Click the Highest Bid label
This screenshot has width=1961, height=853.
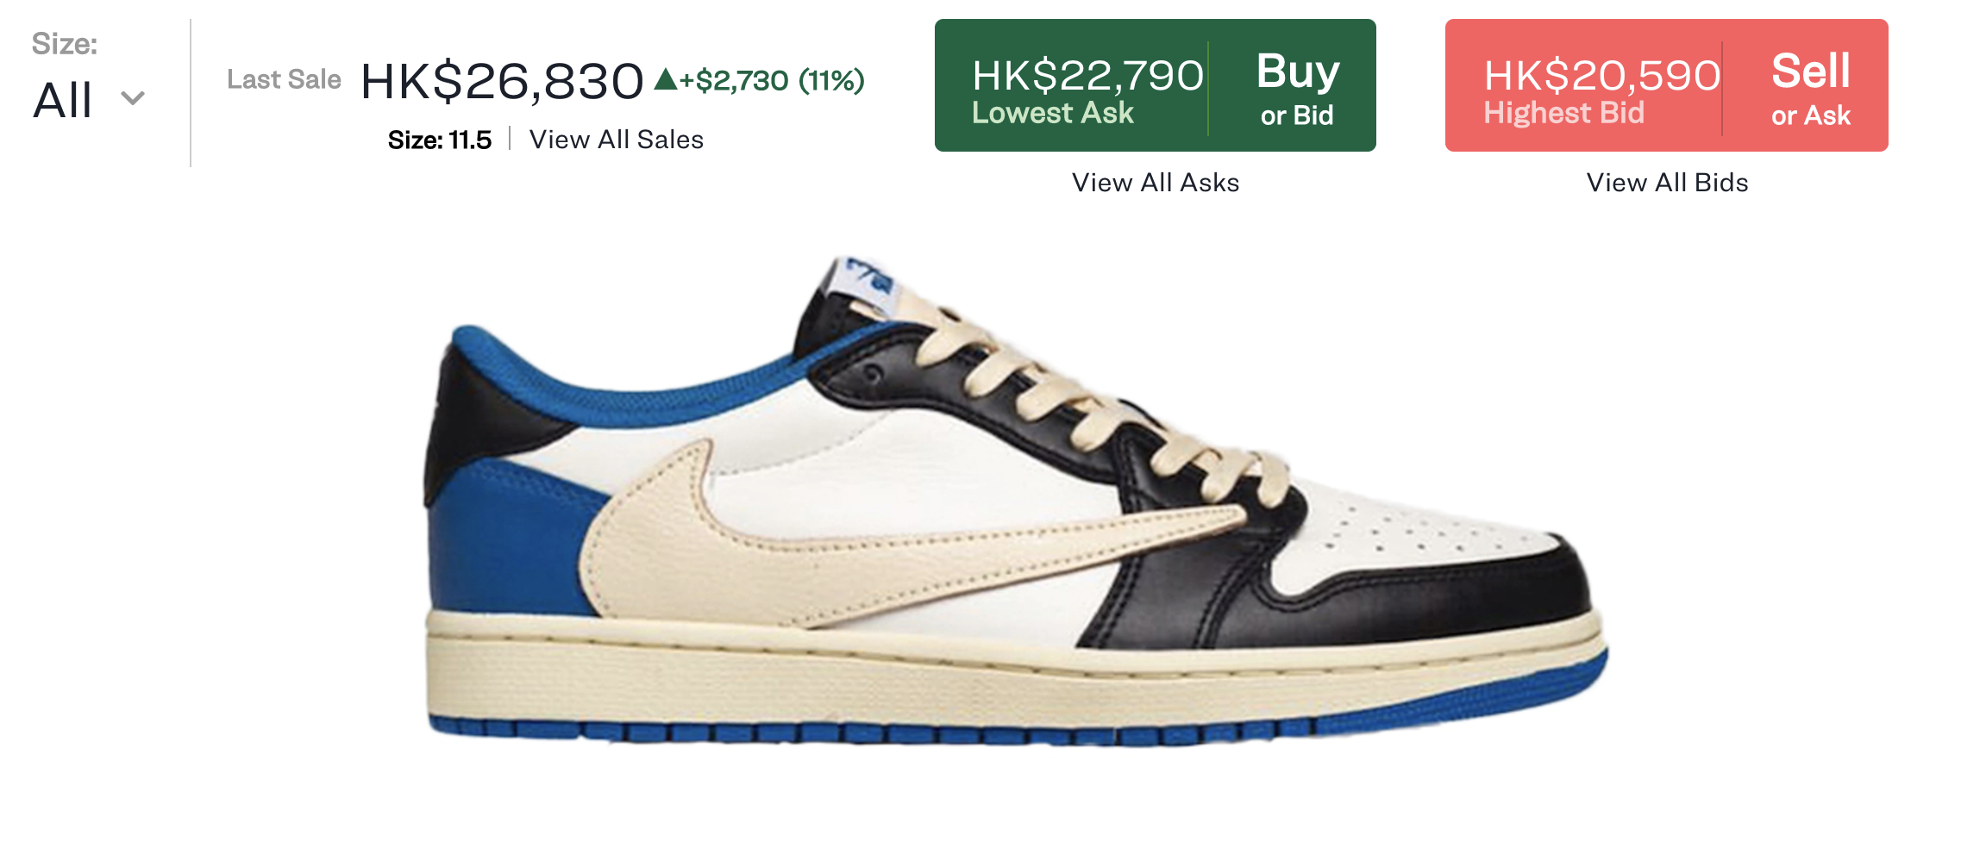(1563, 113)
